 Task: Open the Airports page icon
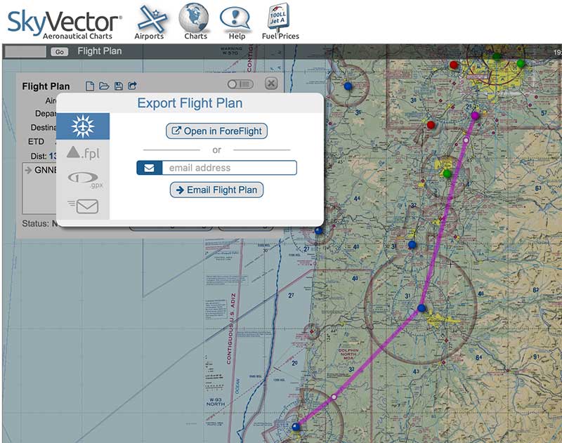pos(150,22)
